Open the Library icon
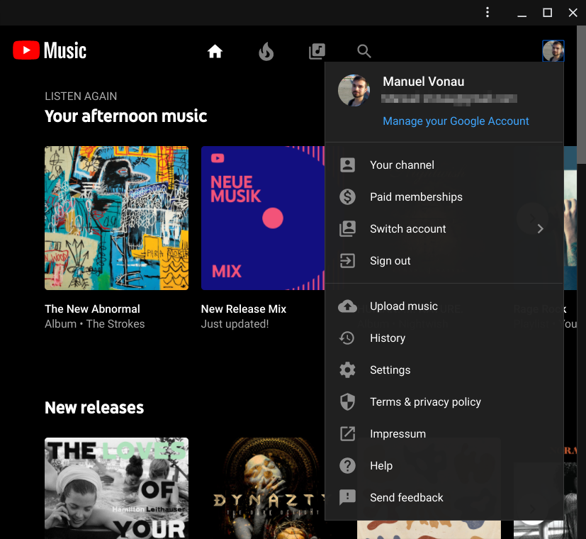The width and height of the screenshot is (586, 539). tap(317, 50)
